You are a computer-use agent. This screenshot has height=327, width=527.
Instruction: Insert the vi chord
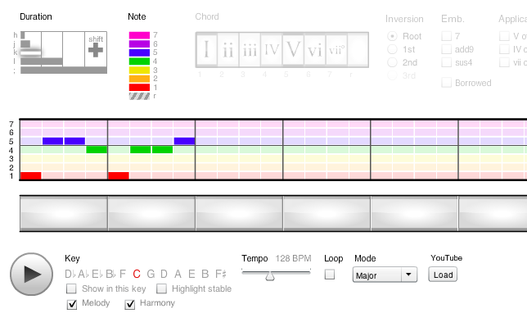pyautogui.click(x=314, y=50)
